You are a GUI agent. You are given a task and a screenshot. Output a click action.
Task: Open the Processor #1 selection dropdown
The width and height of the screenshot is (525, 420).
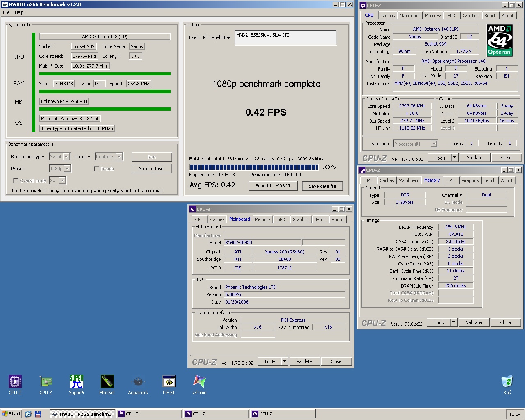(x=434, y=144)
